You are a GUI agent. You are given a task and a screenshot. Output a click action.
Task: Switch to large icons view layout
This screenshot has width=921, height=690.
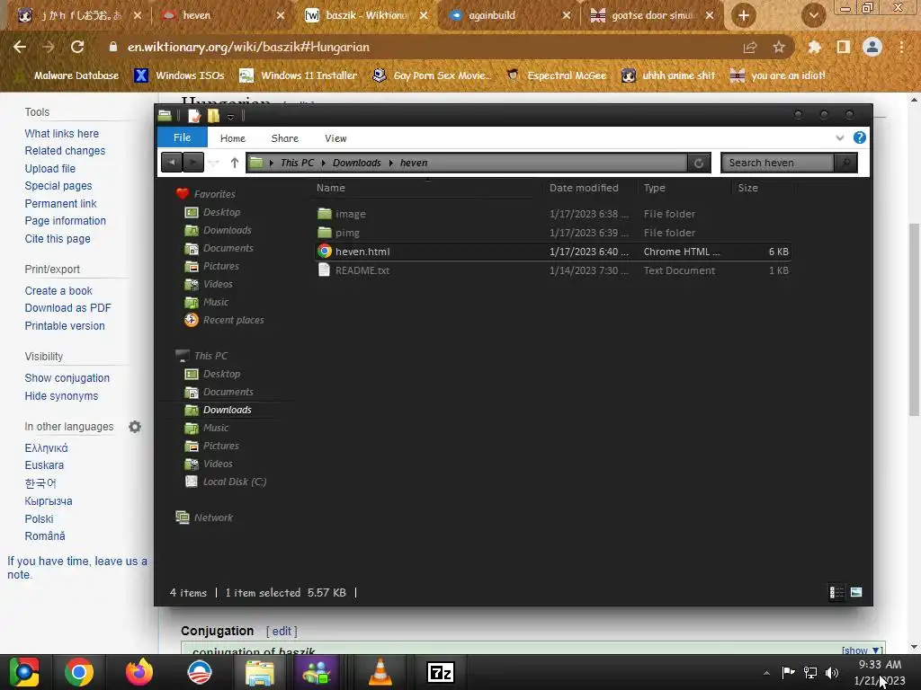(x=856, y=592)
